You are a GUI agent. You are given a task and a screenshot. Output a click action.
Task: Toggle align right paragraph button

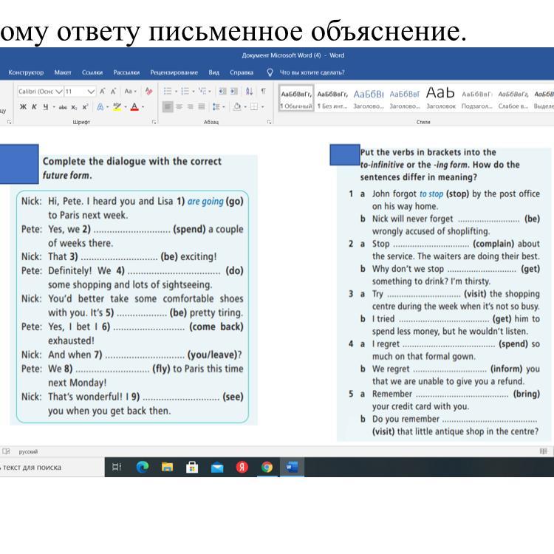(191, 106)
